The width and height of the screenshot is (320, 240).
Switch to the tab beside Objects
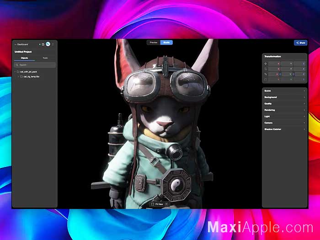pyautogui.click(x=45, y=58)
